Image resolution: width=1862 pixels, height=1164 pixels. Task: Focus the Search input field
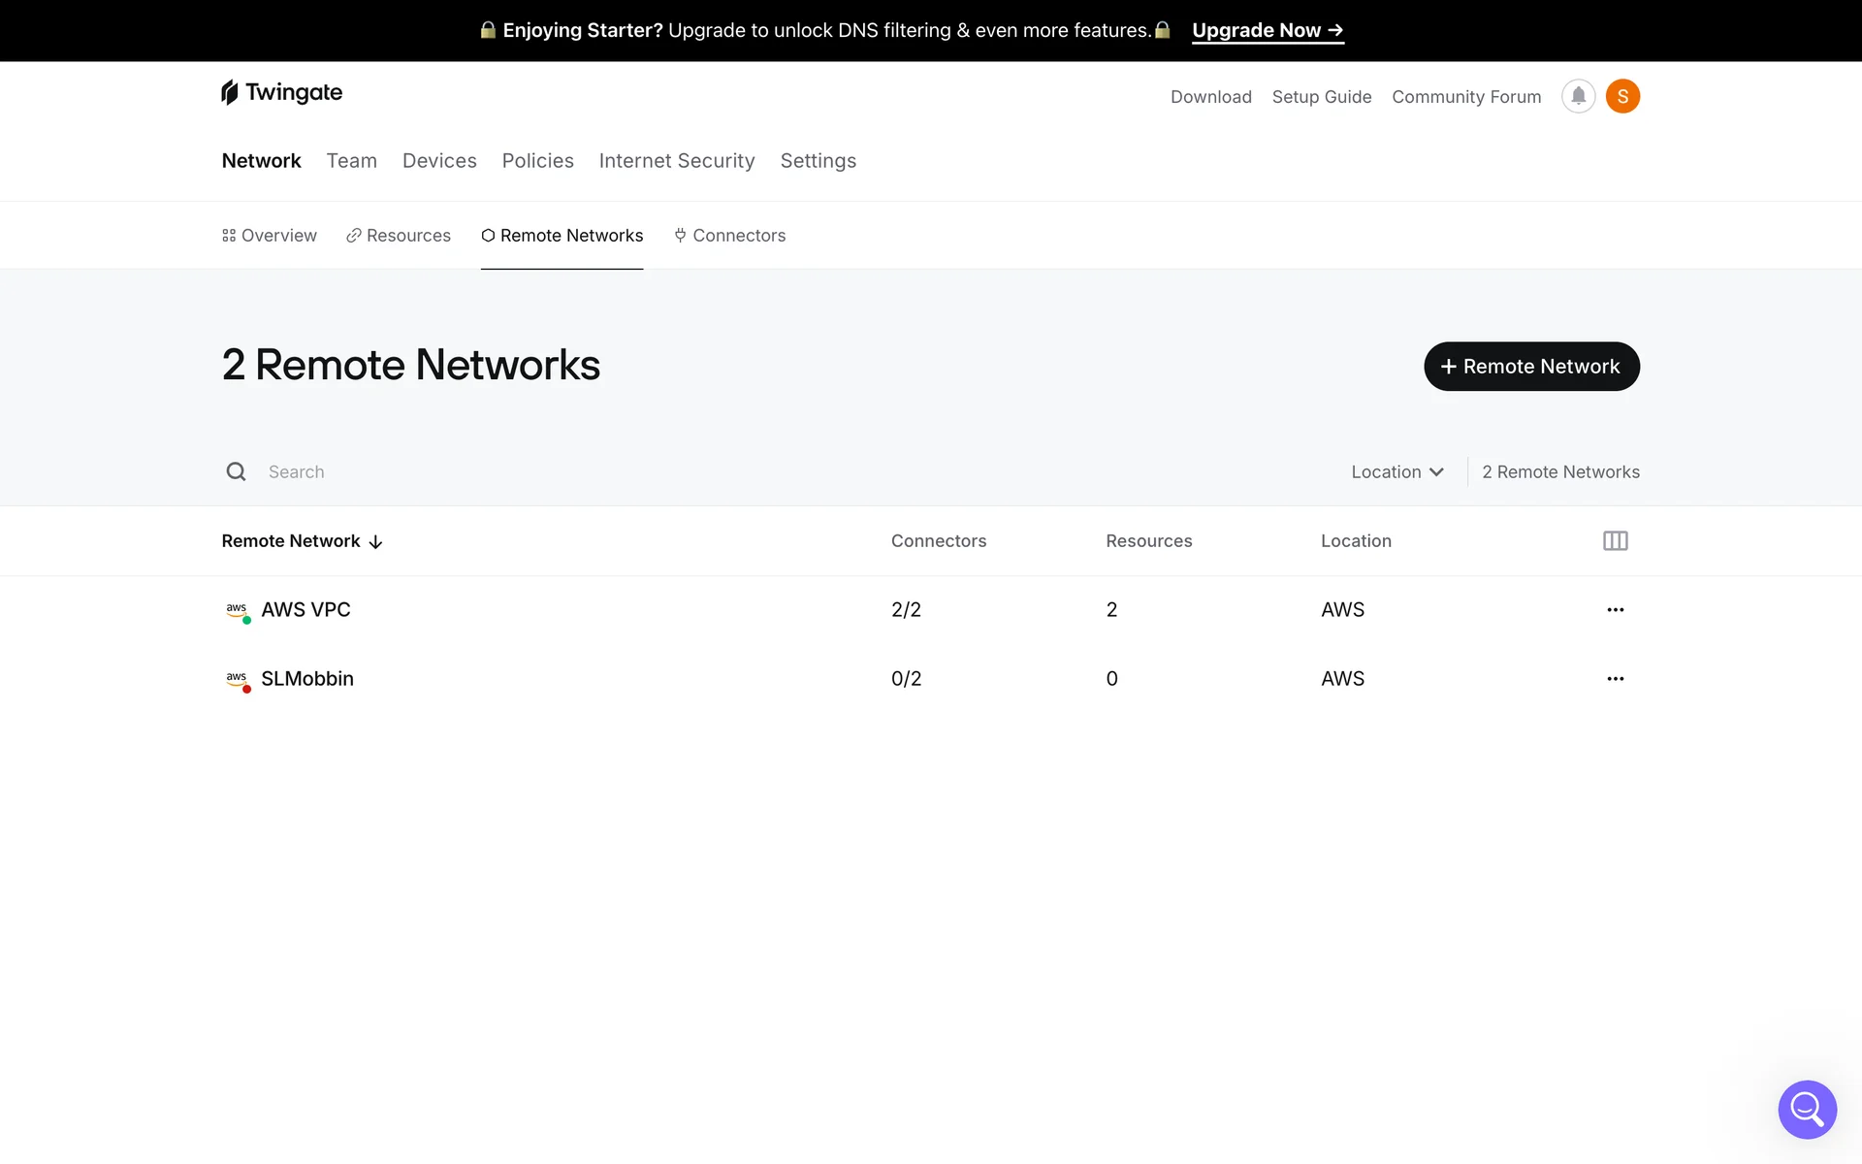582,472
